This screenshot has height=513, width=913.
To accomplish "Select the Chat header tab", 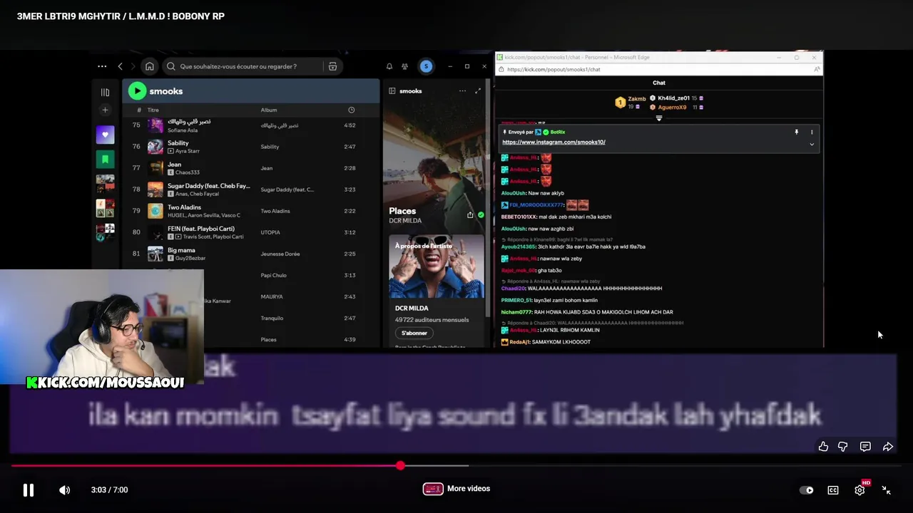I will (x=659, y=83).
